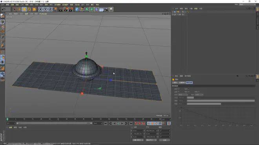Click the Y position input field
This screenshot has width=259, height=145.
click(138, 134)
